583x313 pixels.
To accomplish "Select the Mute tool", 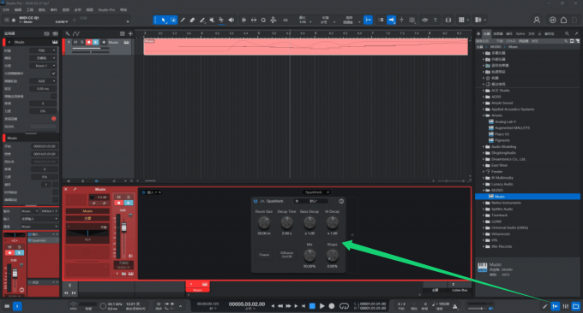I will point(212,20).
